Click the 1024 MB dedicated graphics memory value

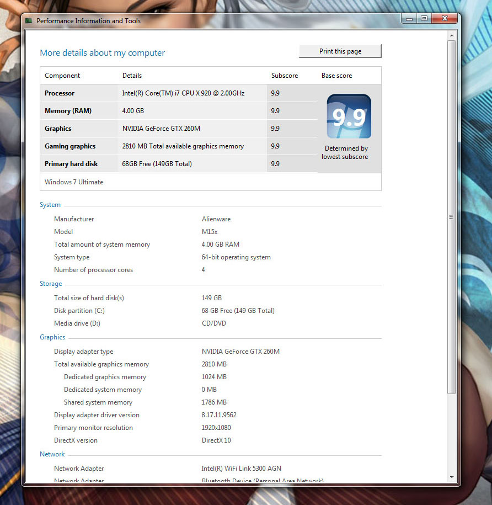pyautogui.click(x=214, y=377)
